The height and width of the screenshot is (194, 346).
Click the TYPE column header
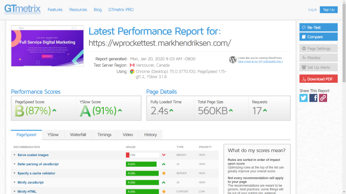180,147
